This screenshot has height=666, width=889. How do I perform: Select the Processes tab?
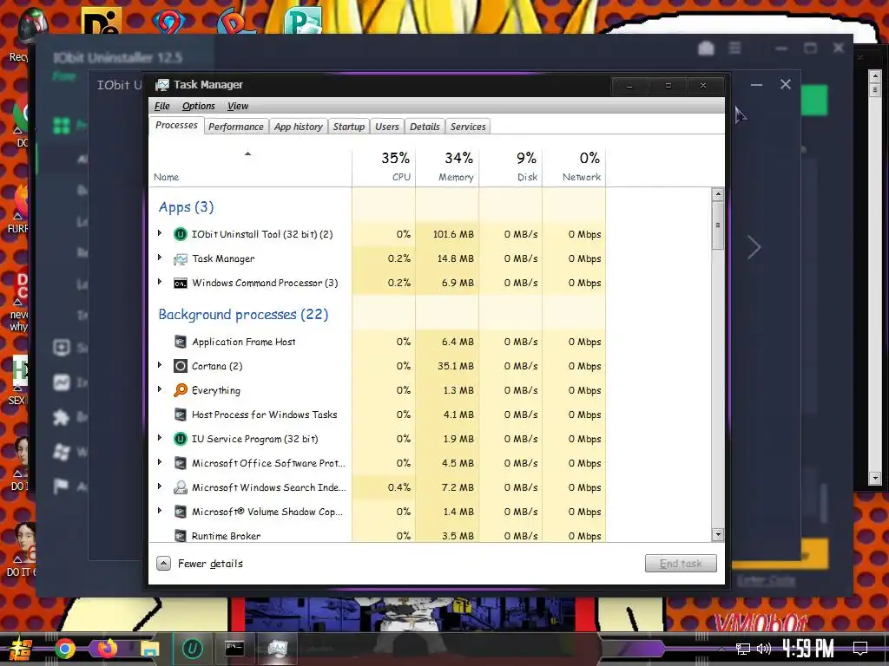(176, 125)
